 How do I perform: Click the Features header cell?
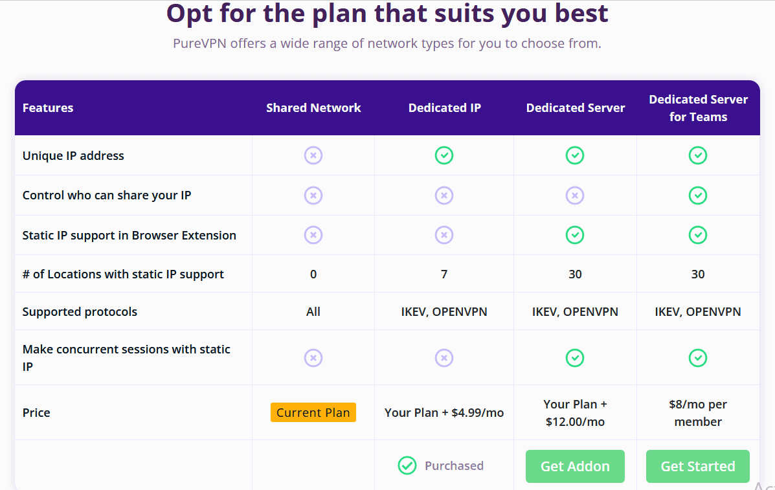click(48, 107)
